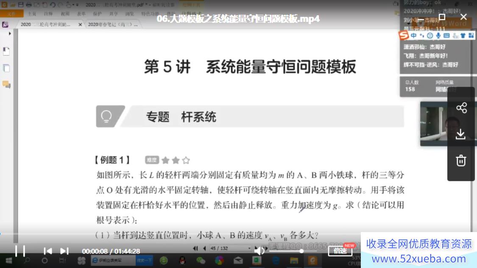Open the comments panel icon in sidebar
Screen dimensions: 477x268
6,85
